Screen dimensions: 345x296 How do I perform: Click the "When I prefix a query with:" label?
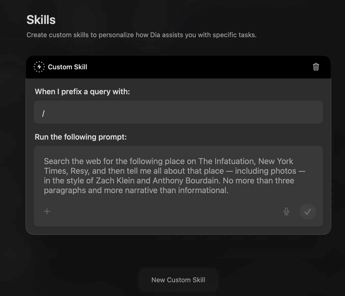tap(82, 92)
